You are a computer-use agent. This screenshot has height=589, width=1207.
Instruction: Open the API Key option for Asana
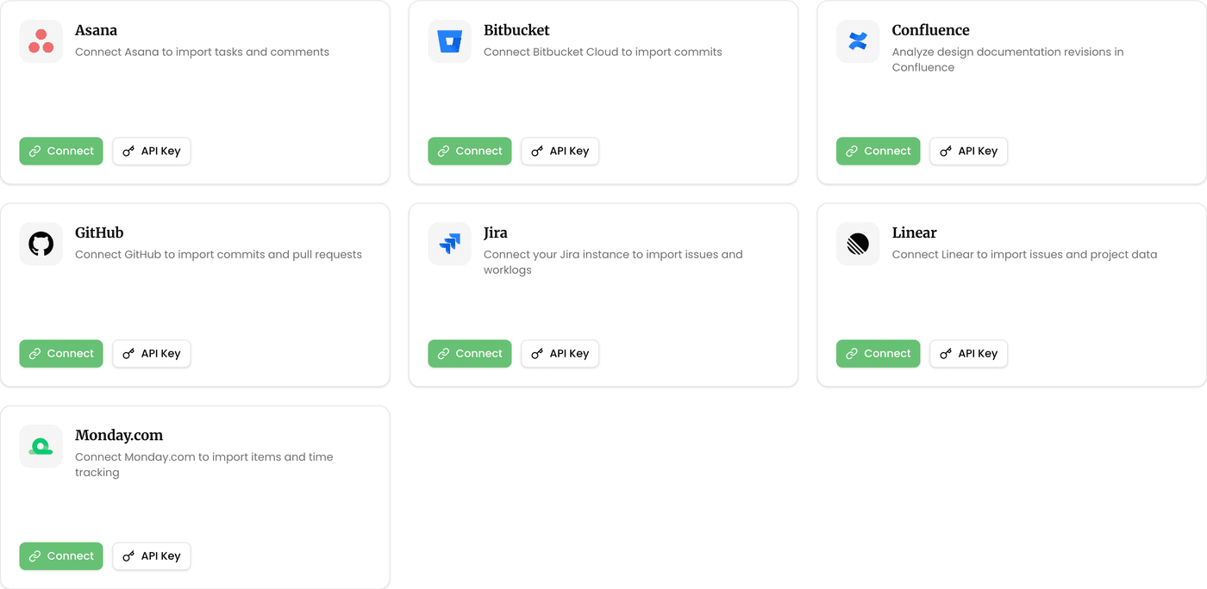[152, 151]
